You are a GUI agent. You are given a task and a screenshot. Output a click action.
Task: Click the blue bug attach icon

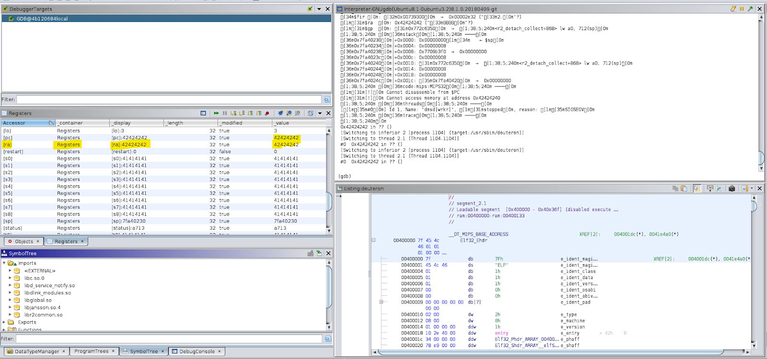coord(280,113)
